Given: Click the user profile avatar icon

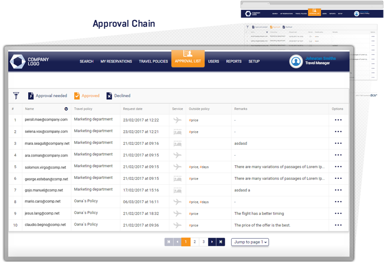Looking at the screenshot, I should pos(296,61).
